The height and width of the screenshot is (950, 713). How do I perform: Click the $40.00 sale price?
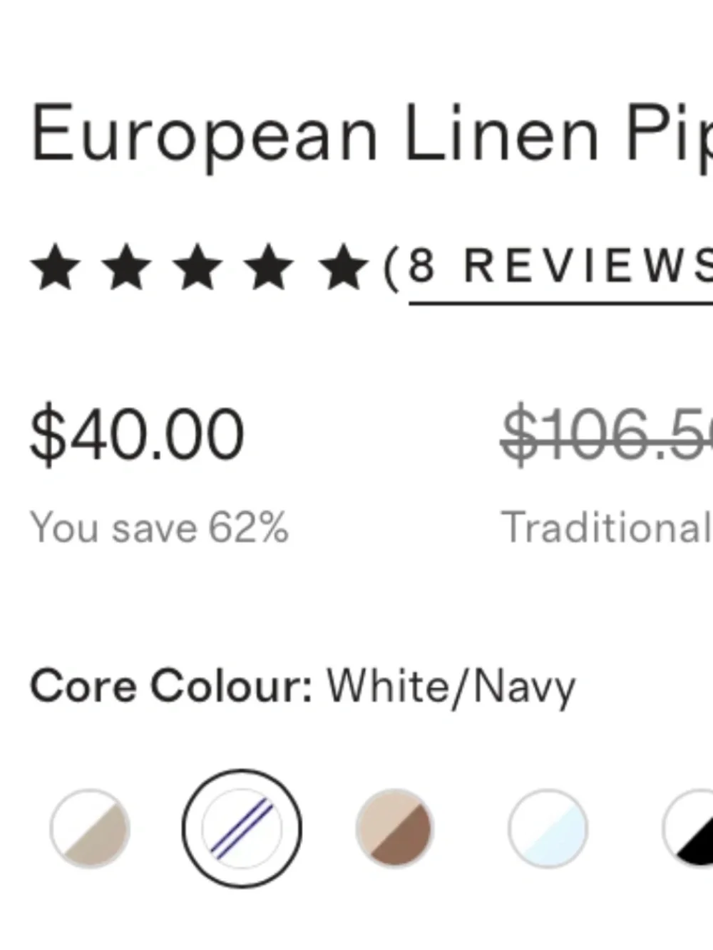click(137, 433)
